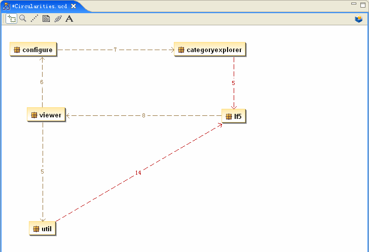Viewport: 369px width, 252px height.
Task: Choose the dashed dependency line tool
Action: [x=34, y=19]
